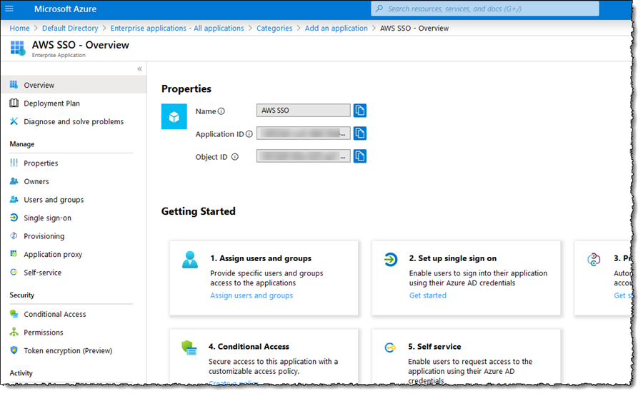Go to Add an application breadcrumb
The width and height of the screenshot is (643, 396).
pyautogui.click(x=337, y=29)
